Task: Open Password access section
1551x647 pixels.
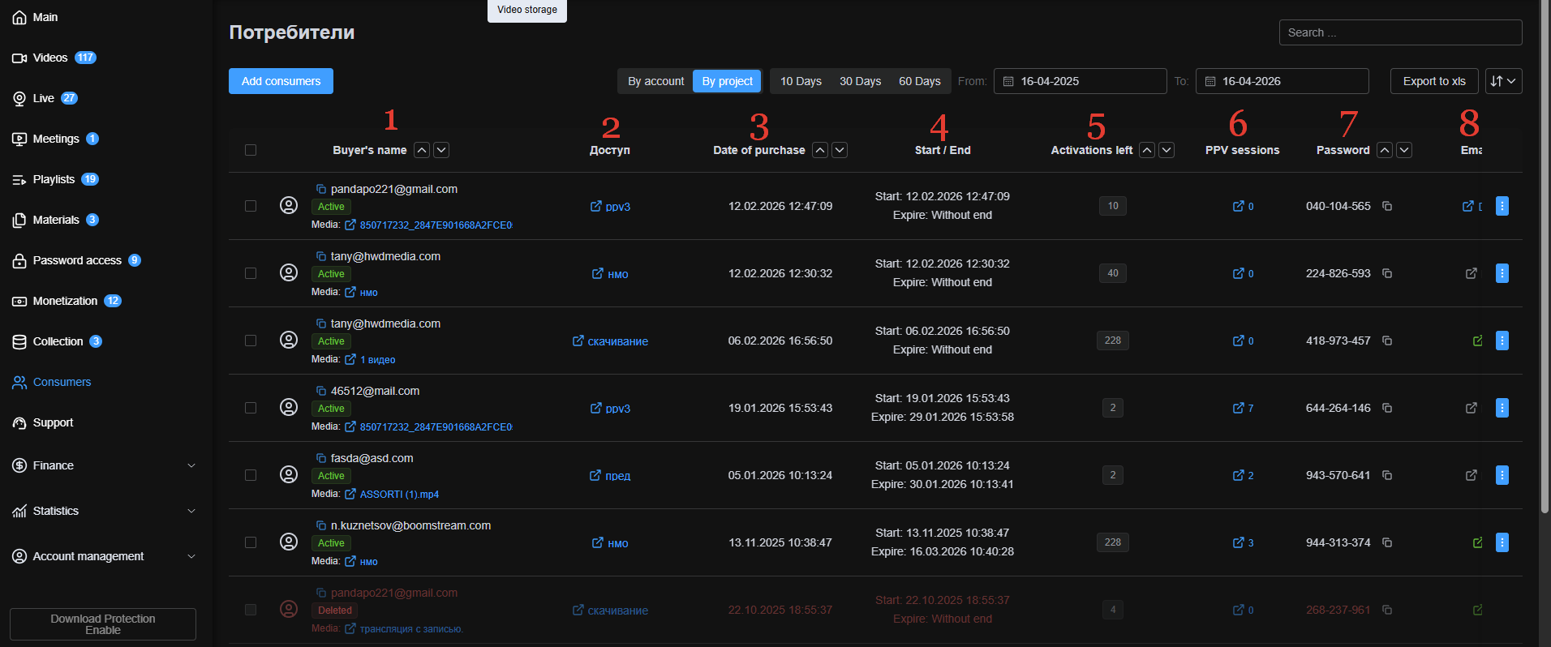Action: pos(76,260)
